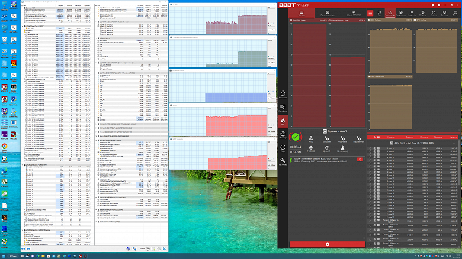The image size is (462, 259).
Task: Open the Monitoring gauge section in sidebar
Action: pos(283,135)
